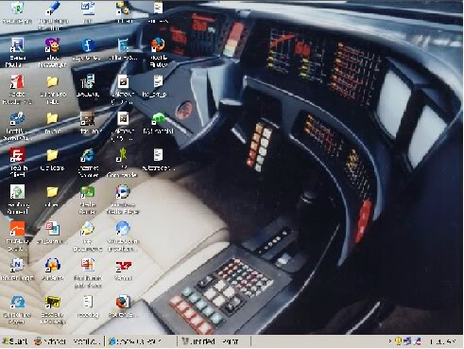Viewport: 464px width, 349px height.
Task: Open the Yahoo Messenger smiley icon
Action: tap(52, 45)
